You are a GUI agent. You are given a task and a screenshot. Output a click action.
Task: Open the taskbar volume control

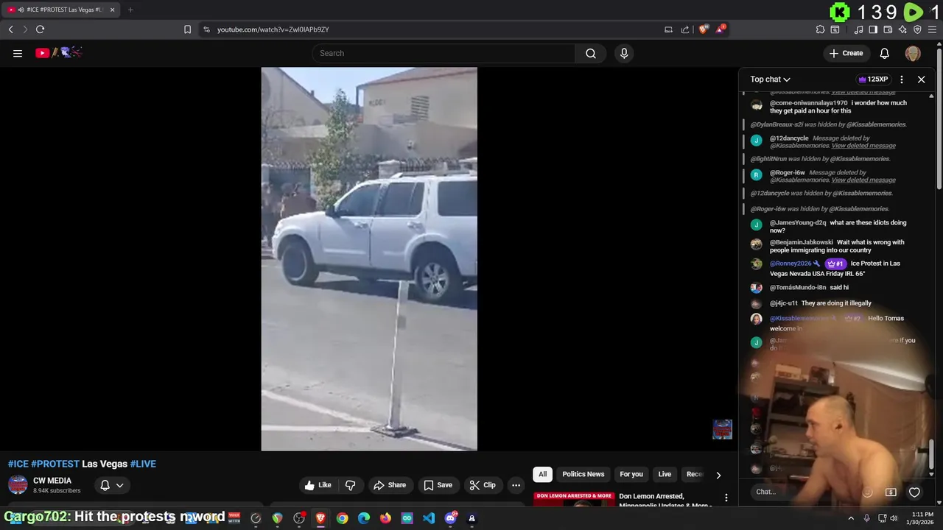pyautogui.click(x=894, y=518)
